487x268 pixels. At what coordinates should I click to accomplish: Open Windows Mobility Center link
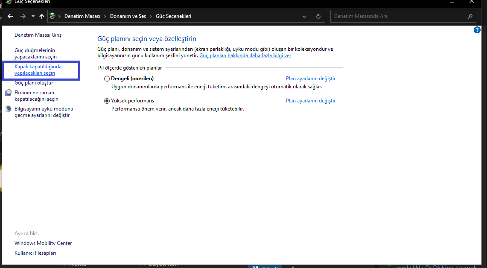click(43, 243)
